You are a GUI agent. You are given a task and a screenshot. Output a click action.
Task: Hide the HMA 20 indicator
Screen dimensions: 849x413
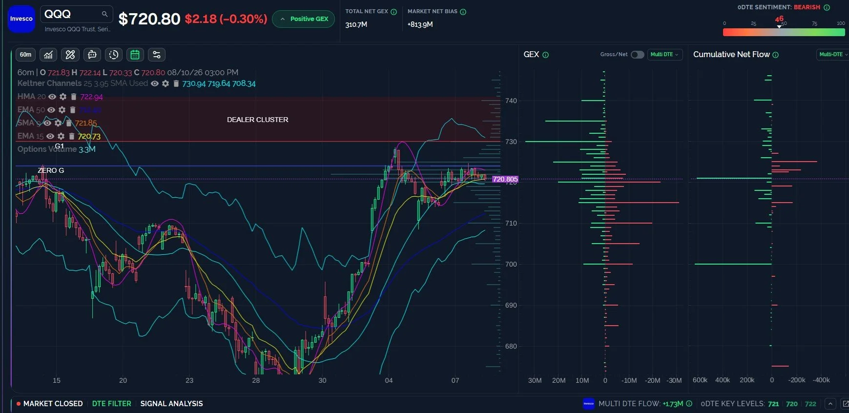52,97
